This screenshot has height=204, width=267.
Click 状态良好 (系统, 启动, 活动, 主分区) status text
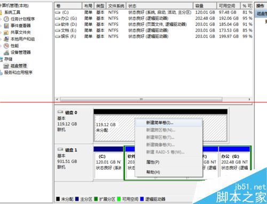pyautogui.click(x=160, y=12)
